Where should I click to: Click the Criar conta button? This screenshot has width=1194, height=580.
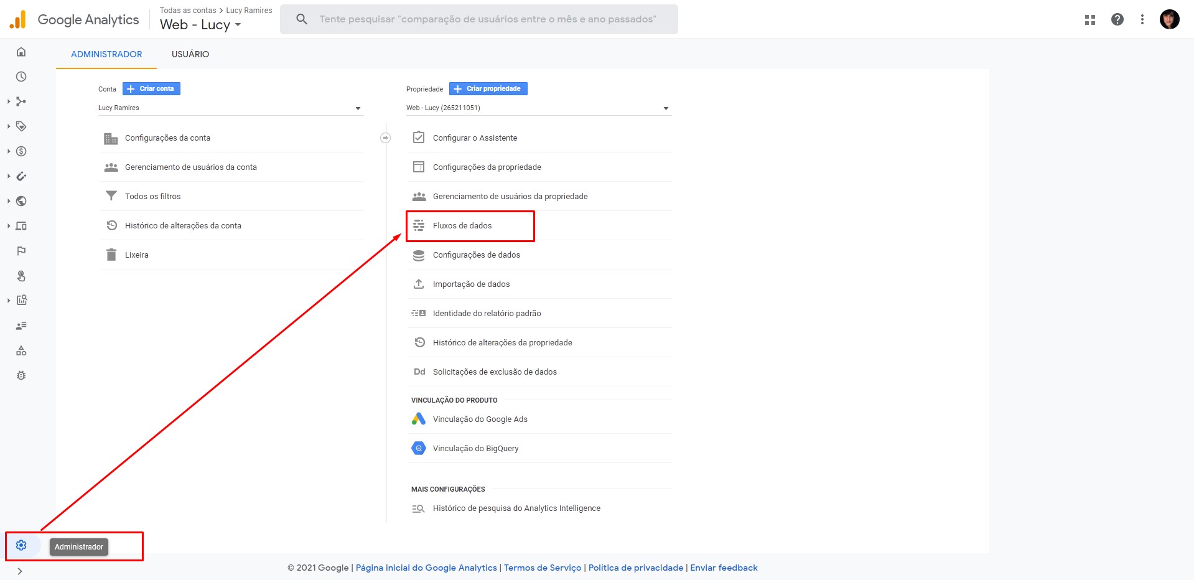pos(151,88)
